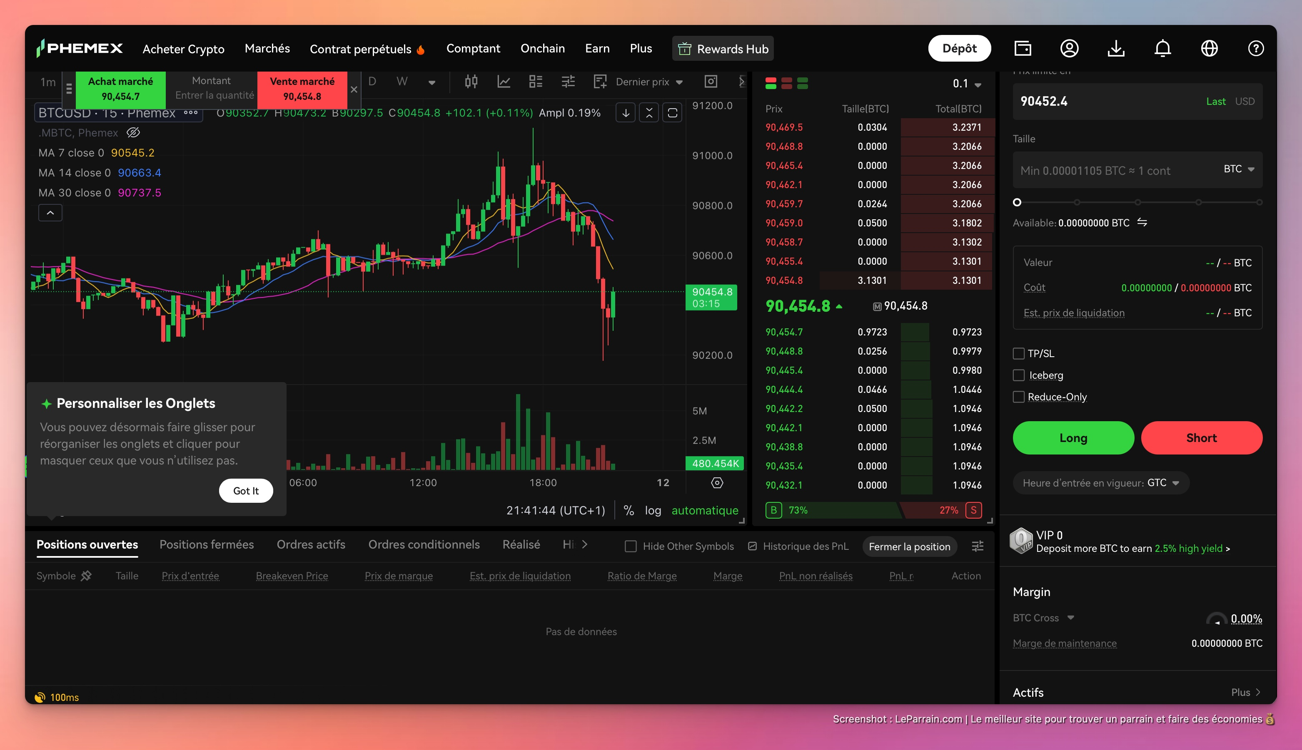Screen dimensions: 1302x750
Task: Click the red Short button
Action: tap(1202, 438)
